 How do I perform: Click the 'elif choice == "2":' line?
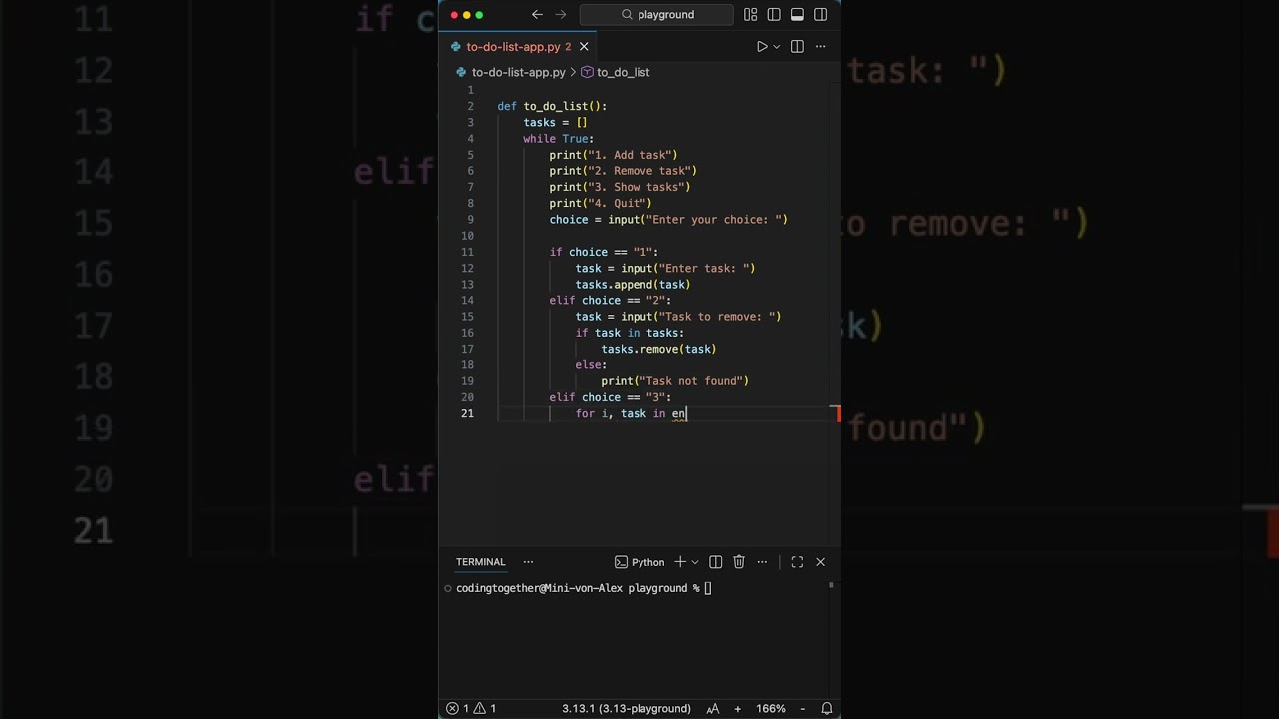611,301
